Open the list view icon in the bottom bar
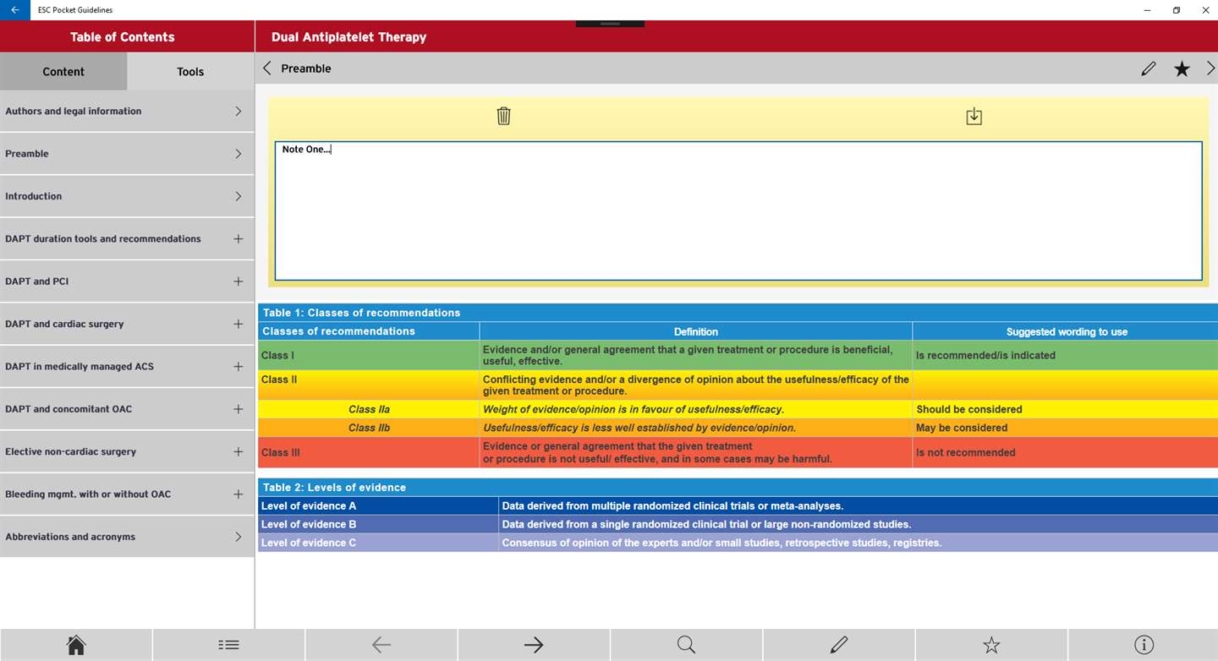Viewport: 1218px width, 661px height. click(x=228, y=645)
